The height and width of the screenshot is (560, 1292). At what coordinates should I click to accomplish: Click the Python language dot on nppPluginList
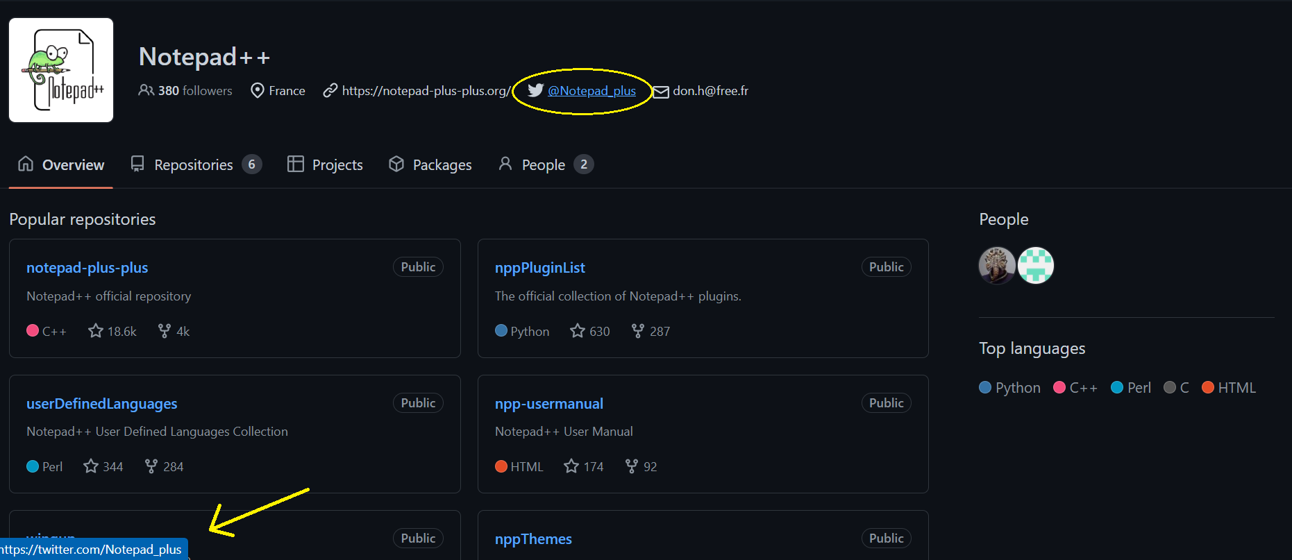[x=501, y=331]
